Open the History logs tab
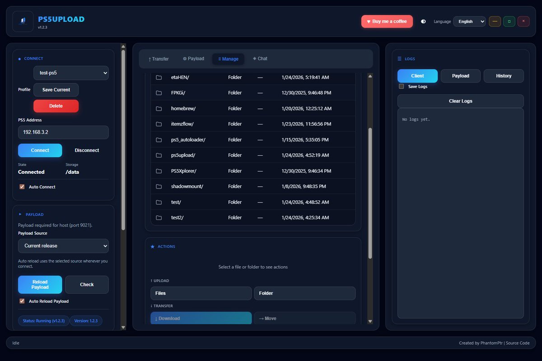The height and width of the screenshot is (361, 542). 504,76
